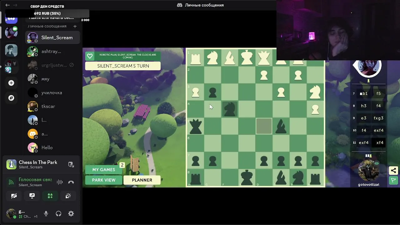
Task: Select the white pawn on A4
Action: (x=315, y=109)
